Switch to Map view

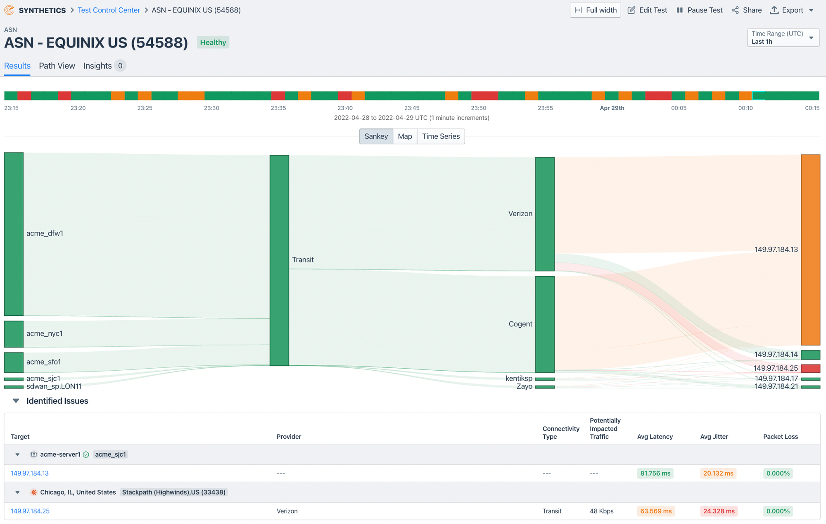point(405,136)
